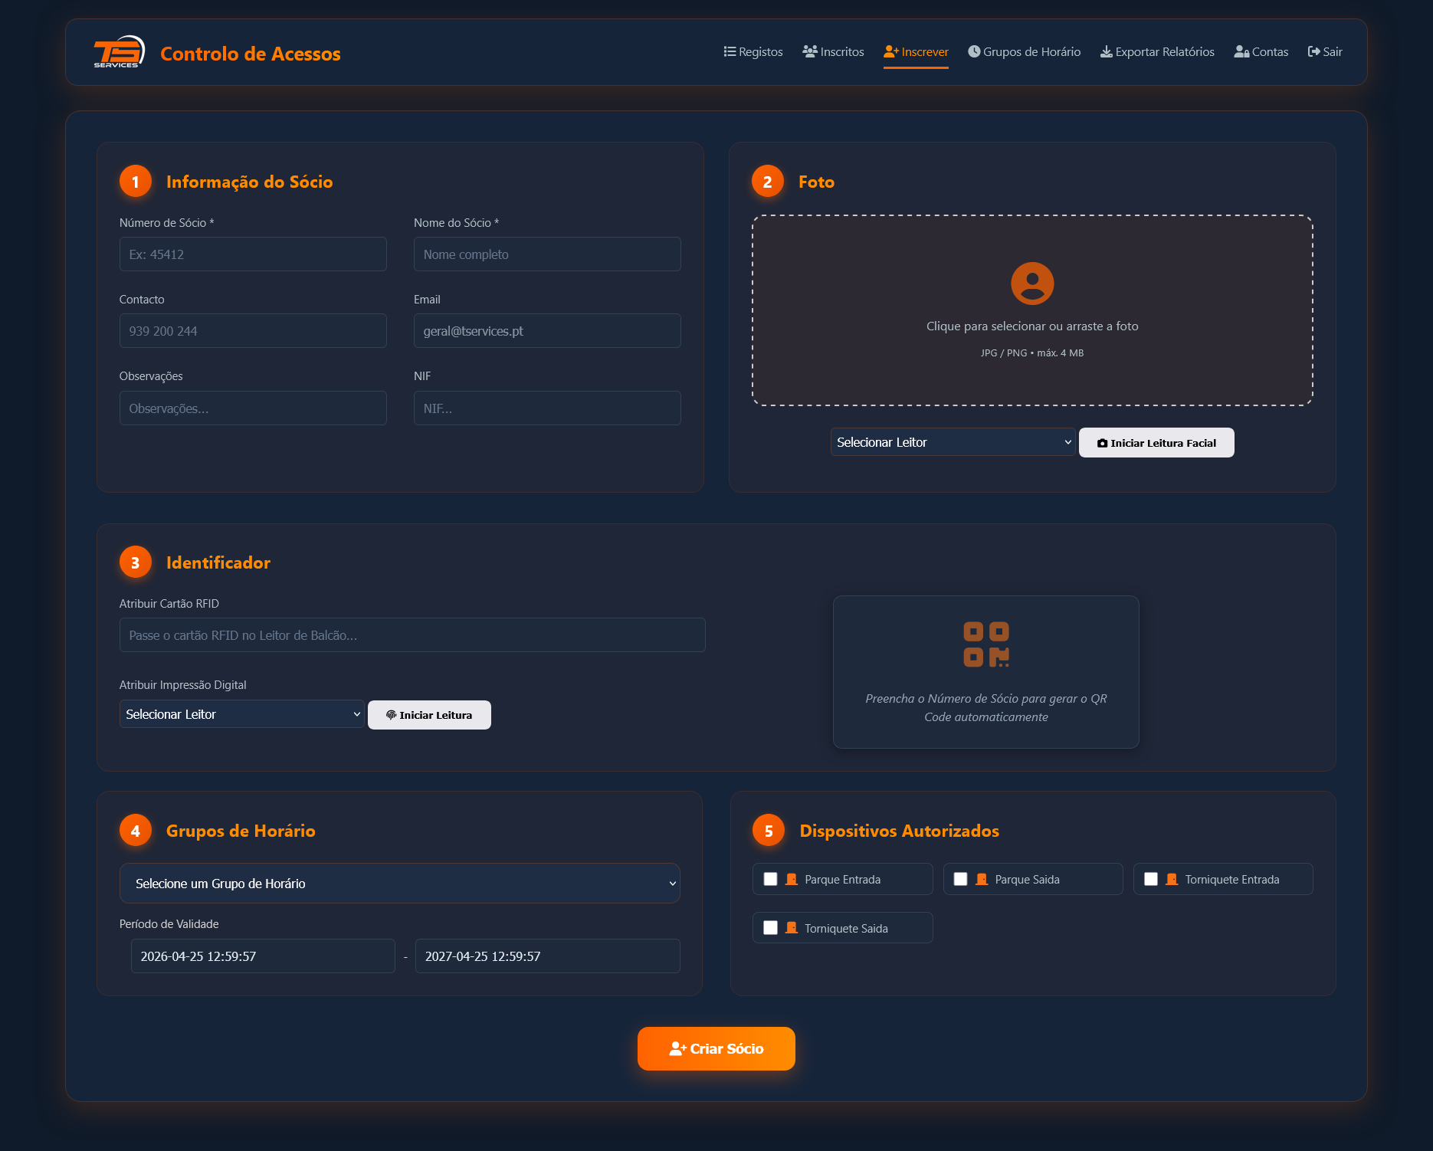Check the Torniquete Entrada device box

coord(1151,880)
